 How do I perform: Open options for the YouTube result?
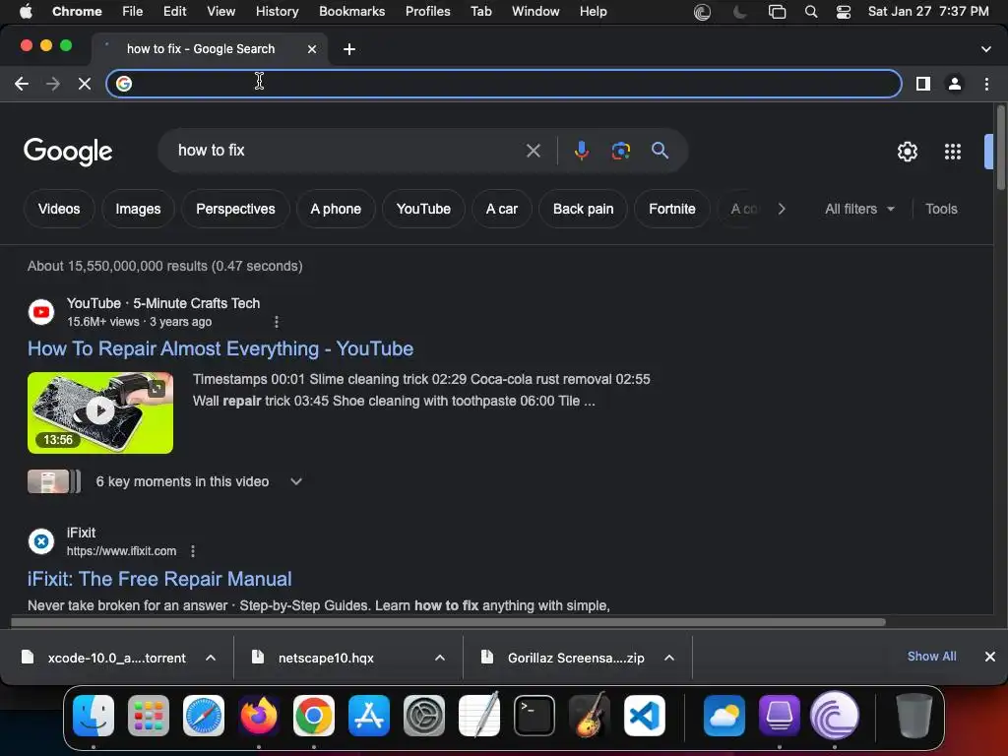[277, 322]
